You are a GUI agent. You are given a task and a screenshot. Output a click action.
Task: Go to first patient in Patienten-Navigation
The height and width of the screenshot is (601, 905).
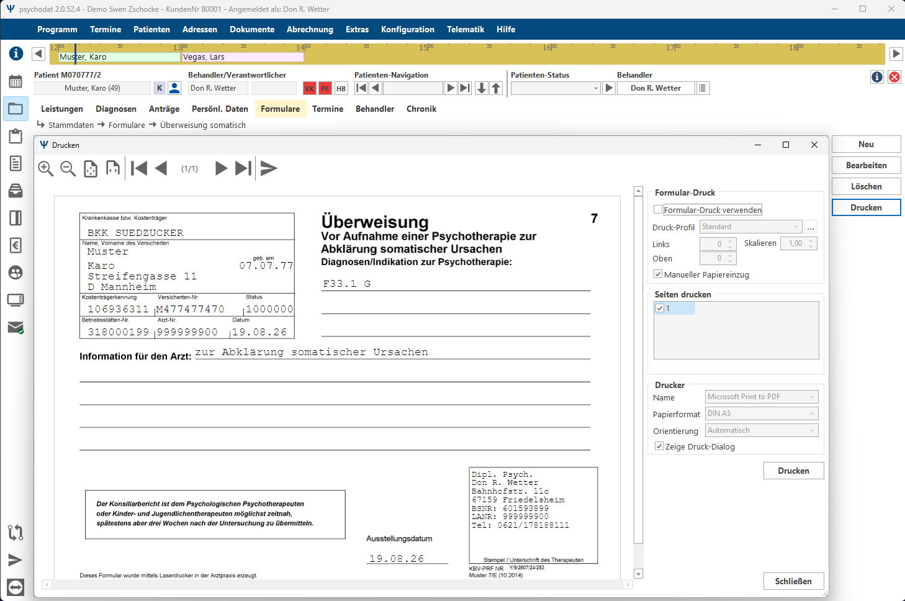coord(361,88)
